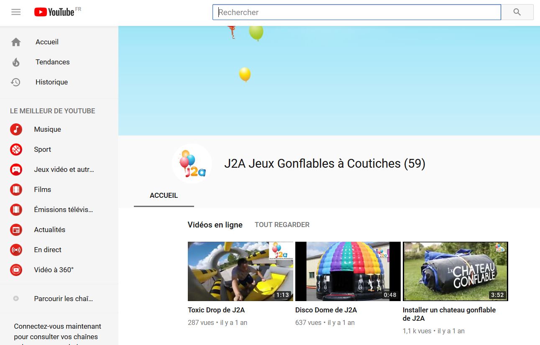Click the J2A Jeux Gonflables channel name
The height and width of the screenshot is (345, 540).
coord(325,164)
